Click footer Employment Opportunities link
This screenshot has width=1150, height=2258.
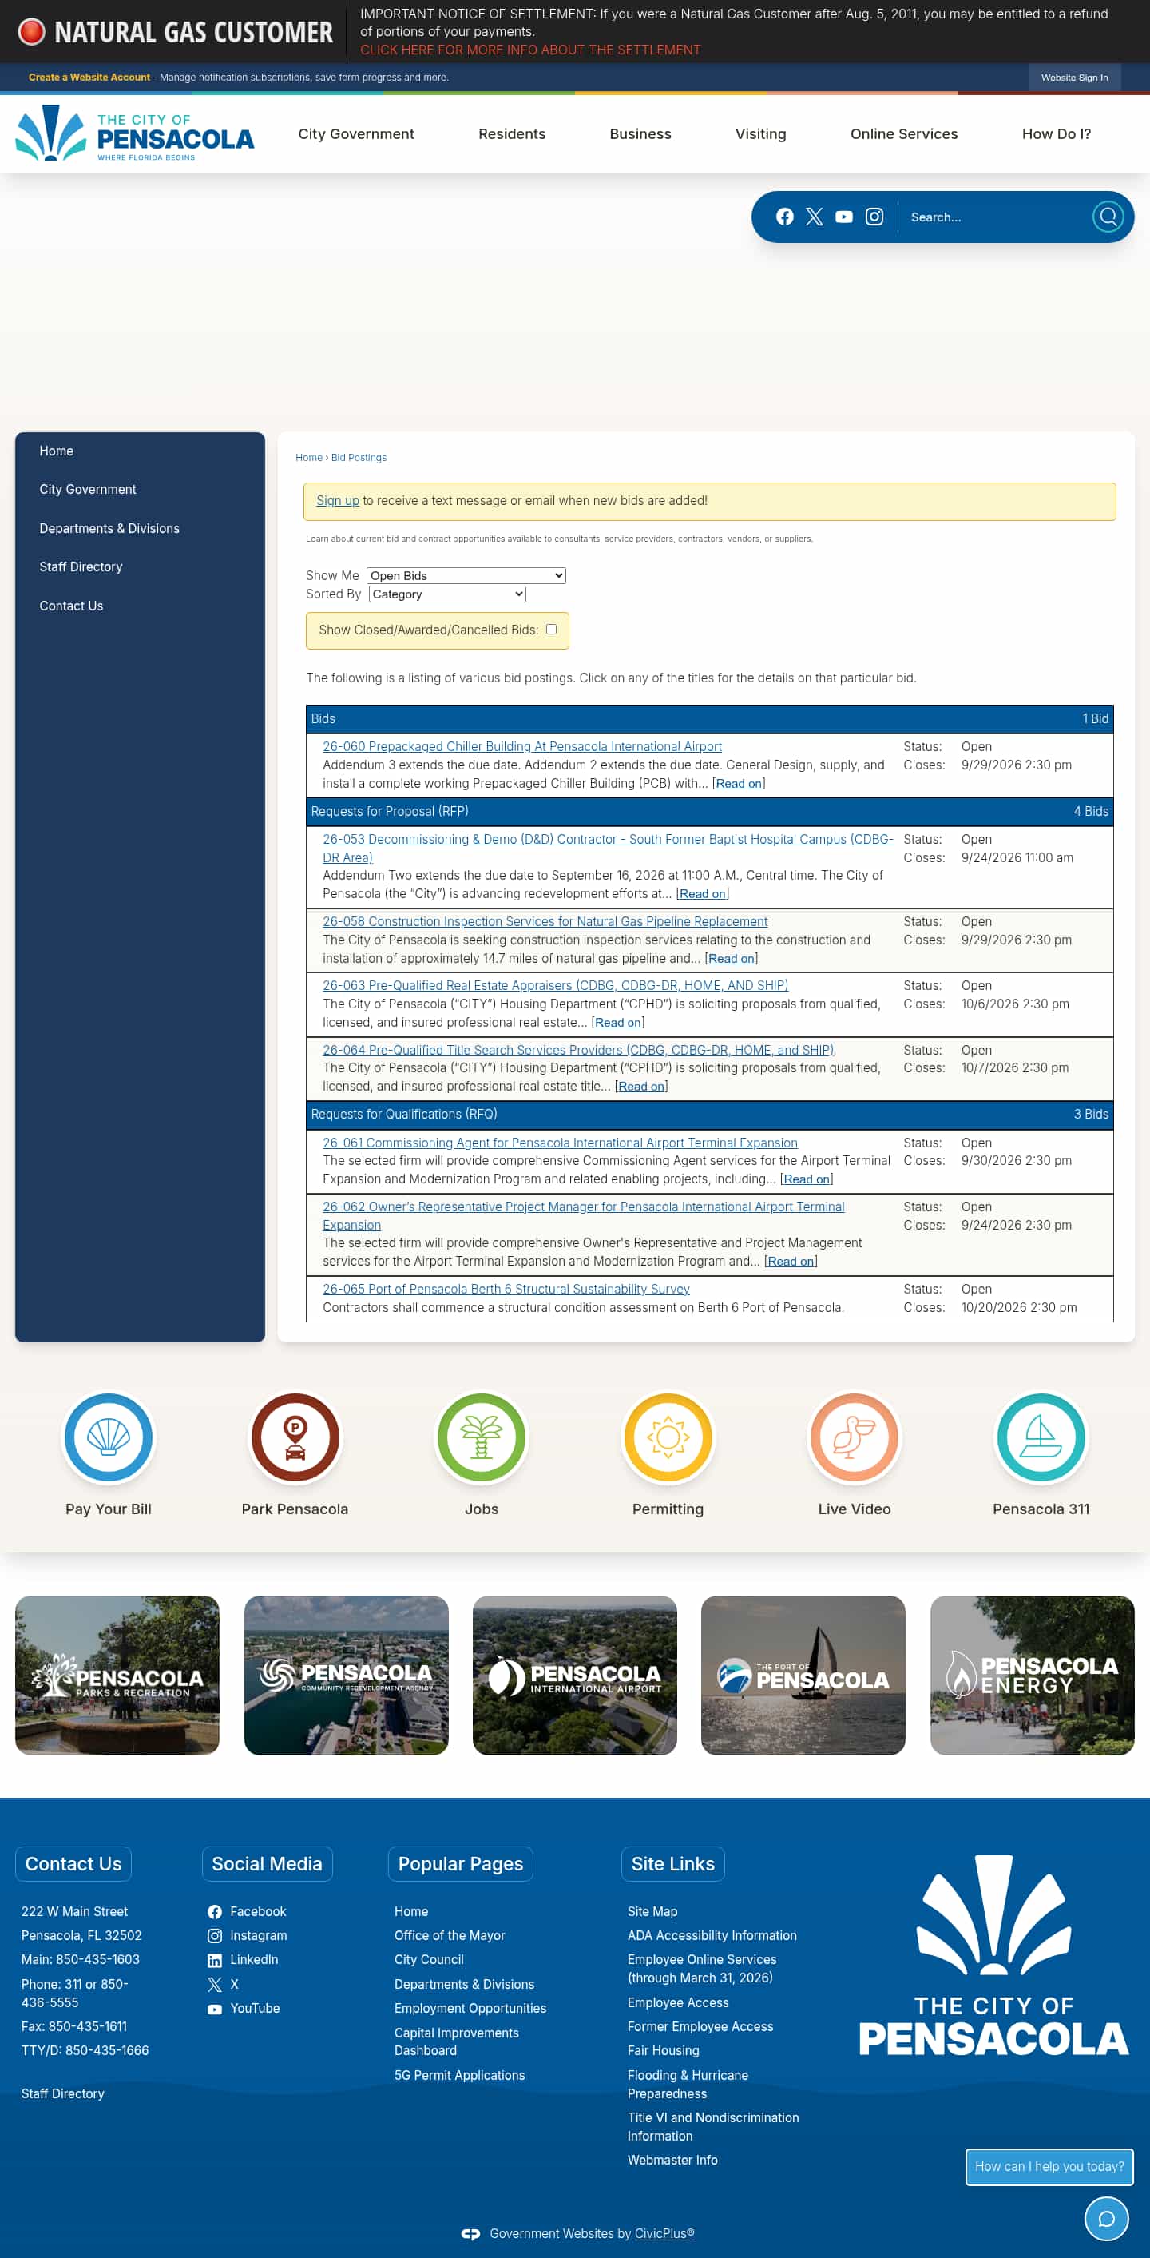[x=470, y=2008]
